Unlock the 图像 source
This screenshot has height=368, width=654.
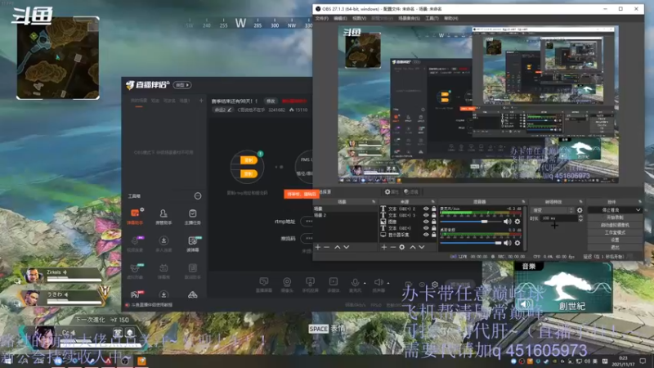pyautogui.click(x=434, y=222)
